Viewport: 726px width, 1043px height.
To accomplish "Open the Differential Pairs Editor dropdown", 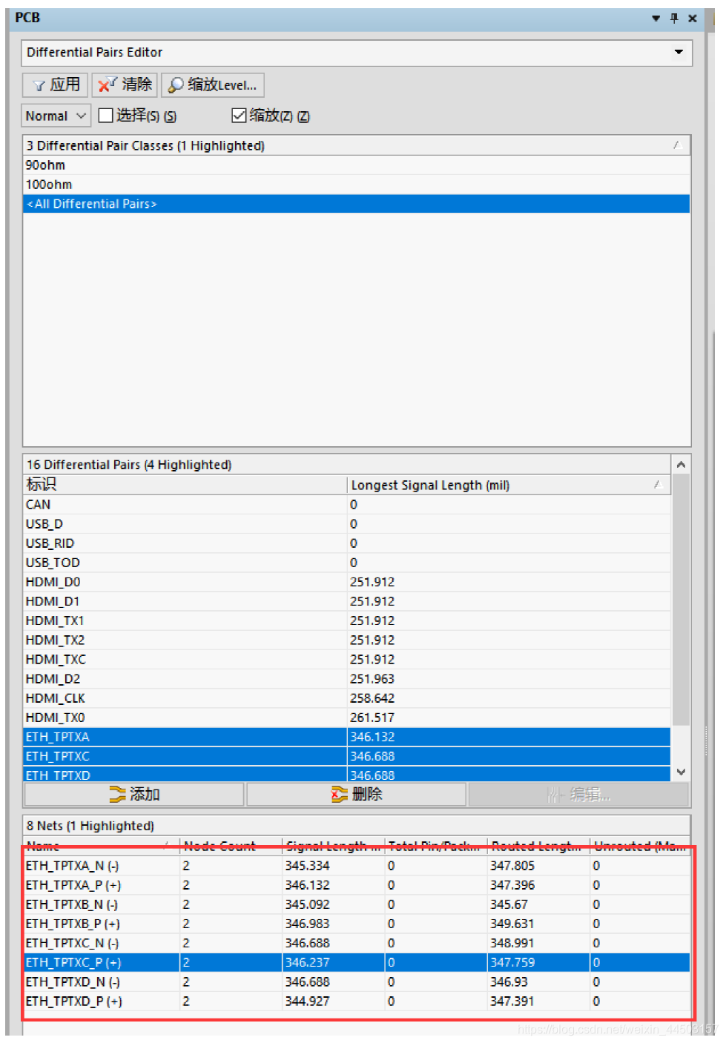I will [x=678, y=53].
